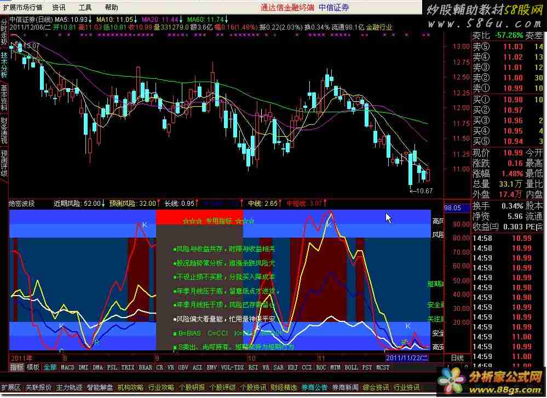Screen dimensions: 547x398
Task: Click the 中信证券(日线) chart title
Action: click(31, 20)
